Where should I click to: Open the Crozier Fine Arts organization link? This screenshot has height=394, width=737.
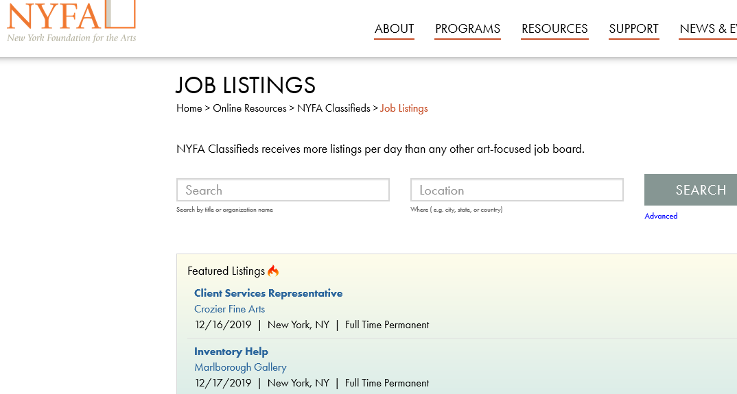229,309
